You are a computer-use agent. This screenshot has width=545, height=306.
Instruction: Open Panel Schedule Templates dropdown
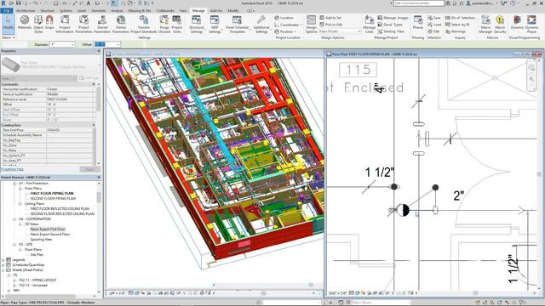coord(237,24)
